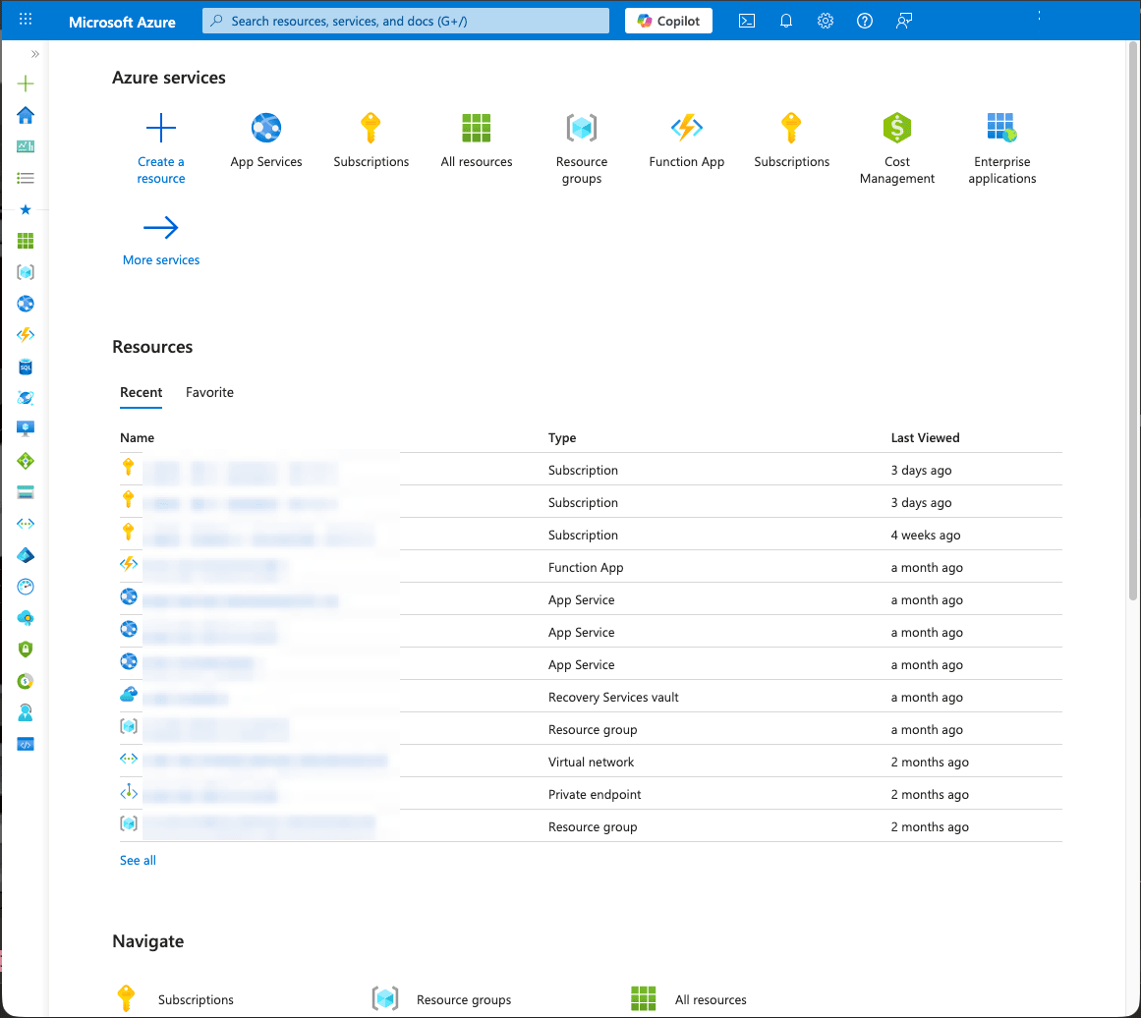Open Enterprise applications service tile

pos(1001,147)
